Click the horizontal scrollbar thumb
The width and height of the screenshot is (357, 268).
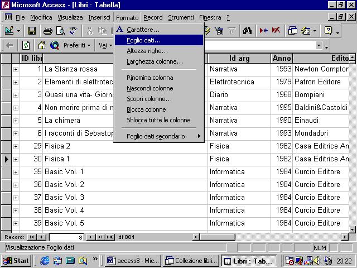tap(217, 237)
